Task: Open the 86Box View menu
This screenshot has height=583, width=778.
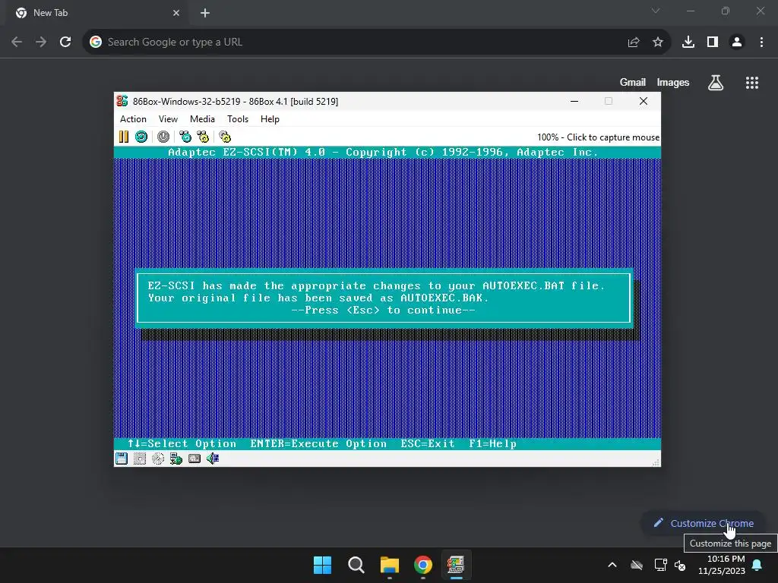Action: [x=168, y=119]
